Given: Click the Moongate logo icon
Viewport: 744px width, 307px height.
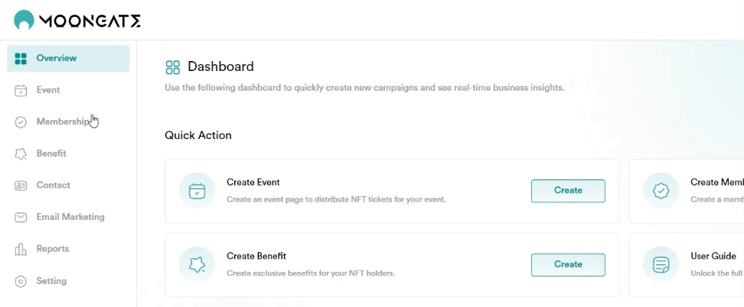Looking at the screenshot, I should (x=24, y=20).
